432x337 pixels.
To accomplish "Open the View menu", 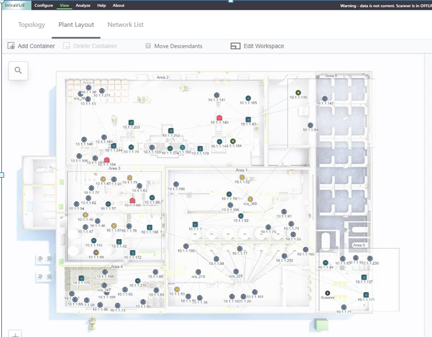I will (x=65, y=5).
